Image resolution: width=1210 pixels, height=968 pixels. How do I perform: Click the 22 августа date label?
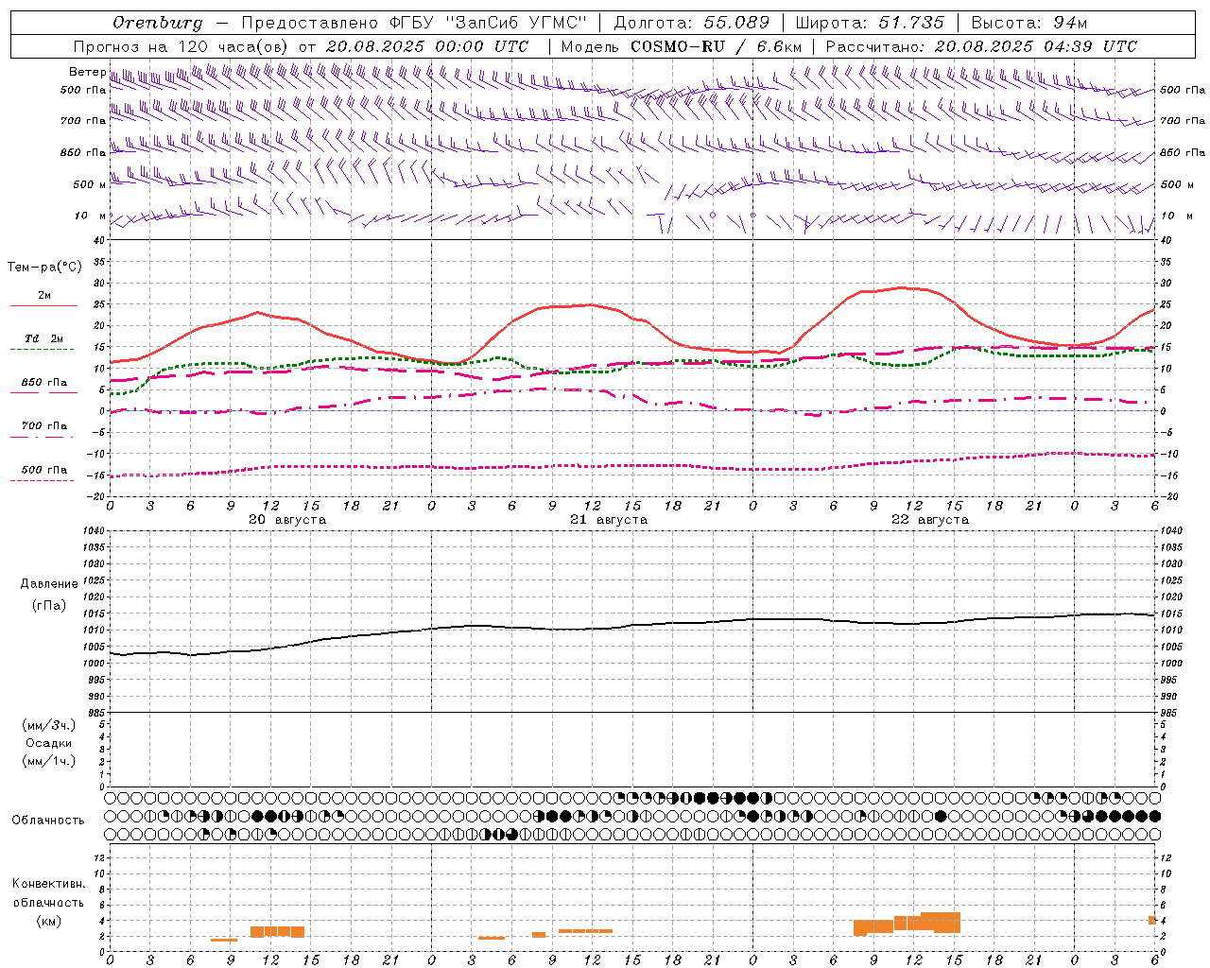point(930,520)
